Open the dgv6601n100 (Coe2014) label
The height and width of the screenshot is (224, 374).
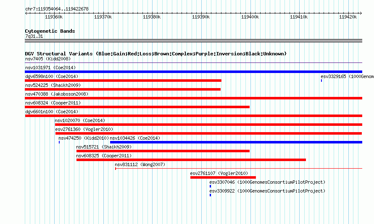tap(52, 112)
